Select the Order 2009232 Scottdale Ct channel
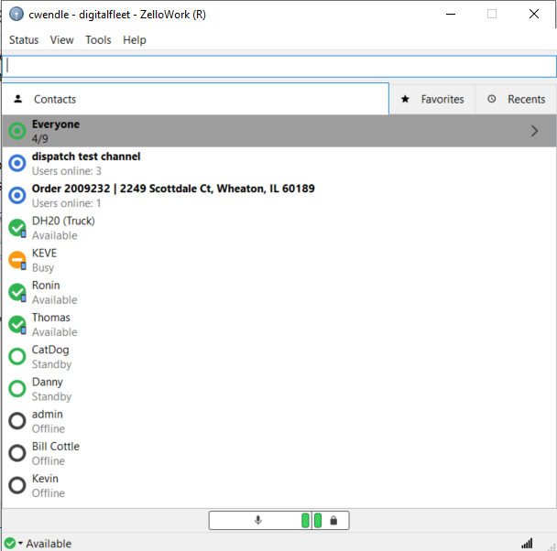557x551 pixels. tap(173, 189)
